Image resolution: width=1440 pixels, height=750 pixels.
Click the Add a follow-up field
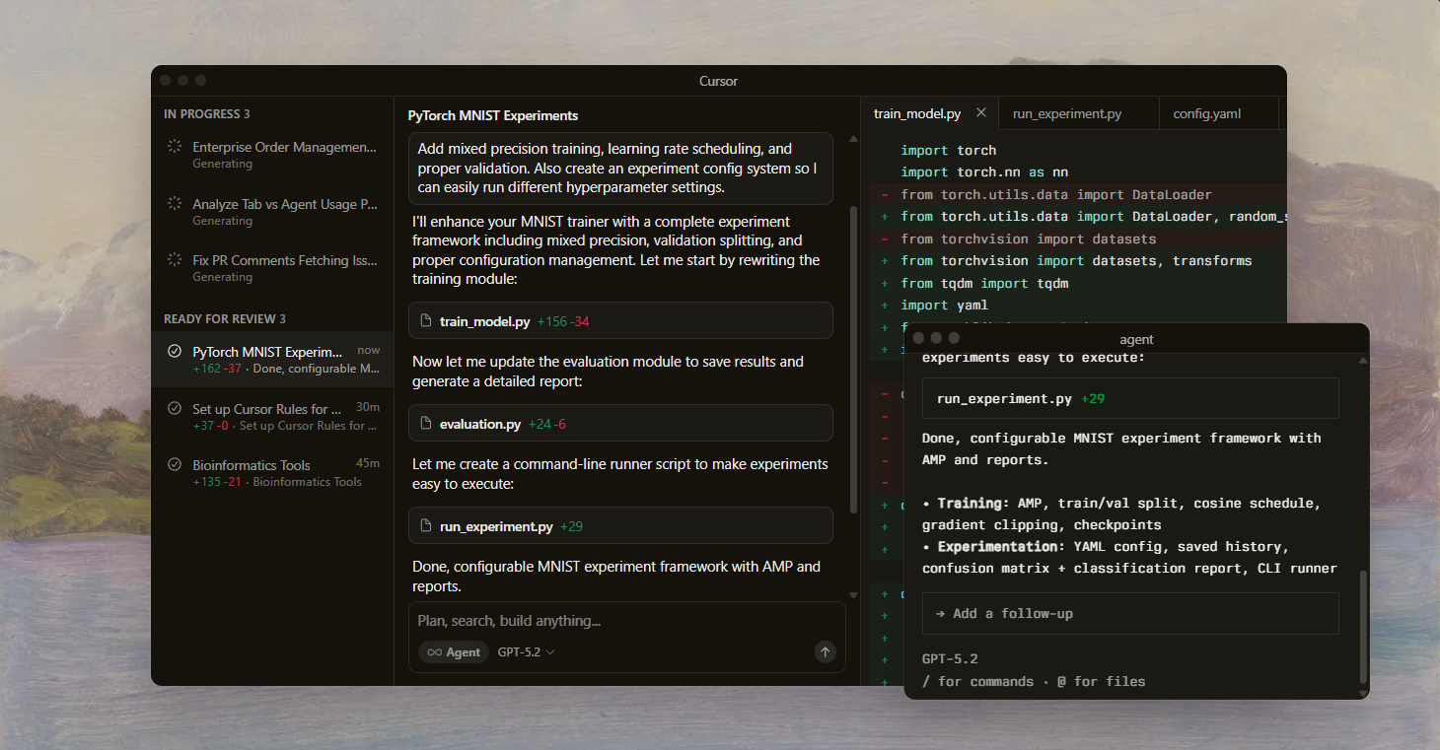1085,613
